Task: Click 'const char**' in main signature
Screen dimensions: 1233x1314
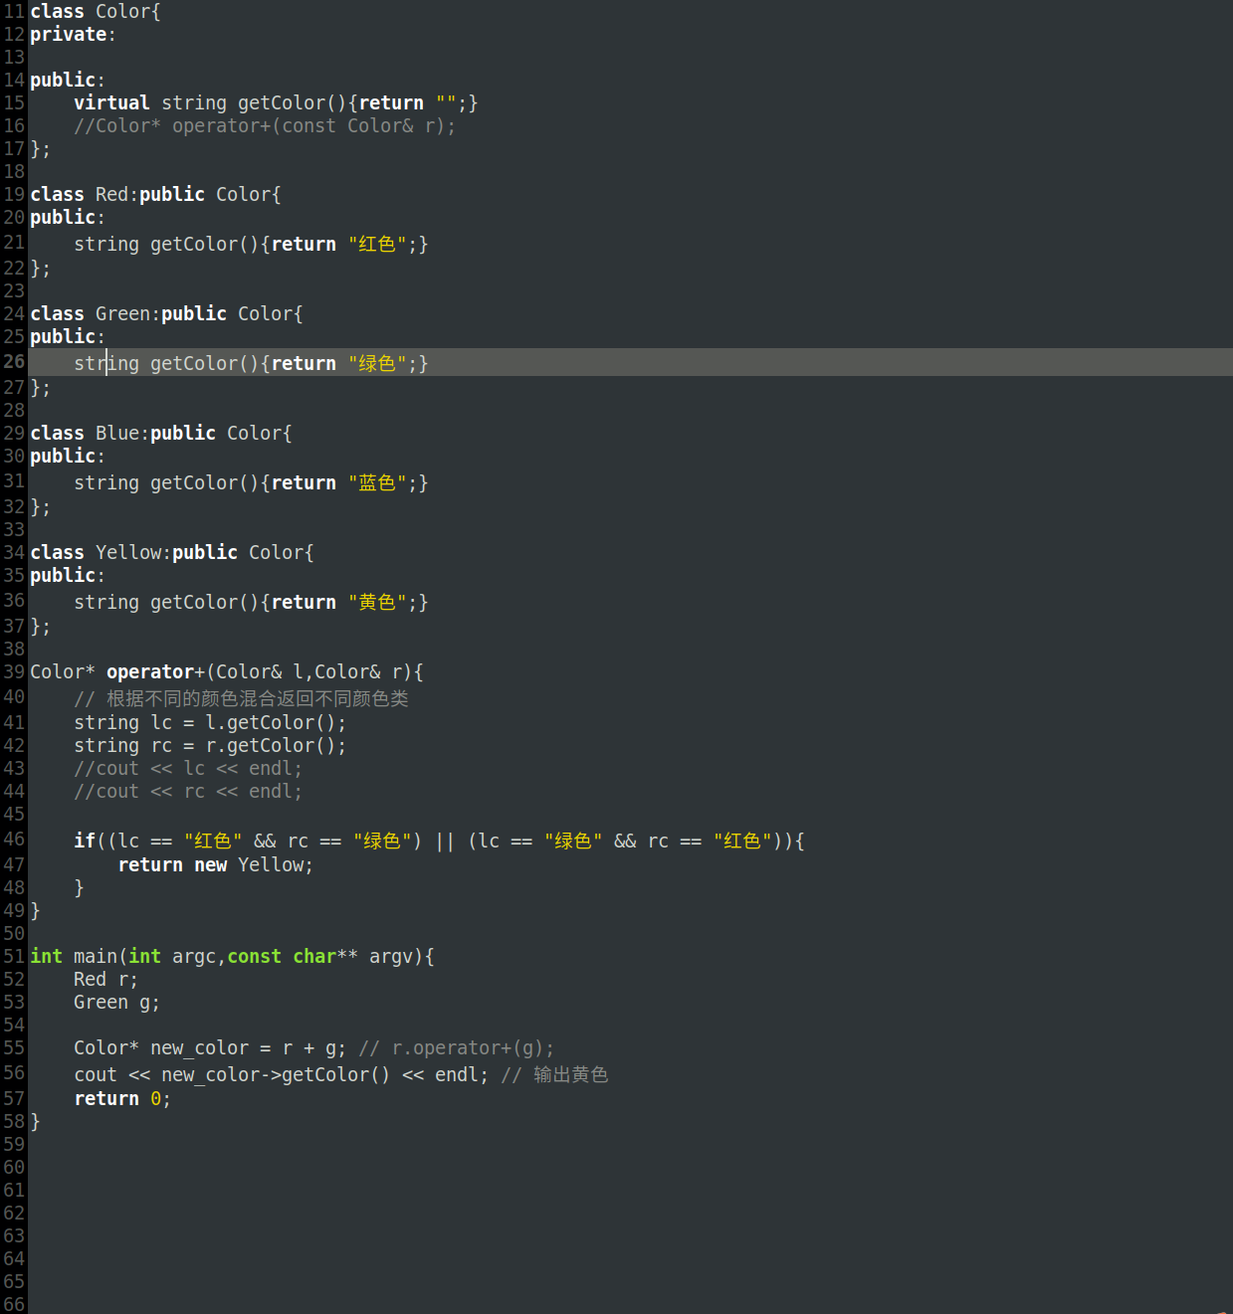Action: [x=293, y=957]
